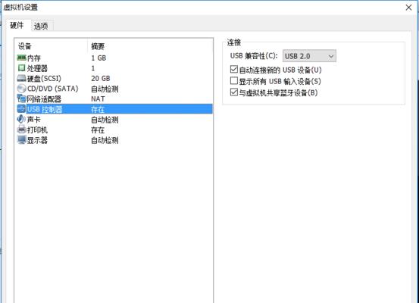Click the 设备 (Device) column header

pyautogui.click(x=24, y=46)
